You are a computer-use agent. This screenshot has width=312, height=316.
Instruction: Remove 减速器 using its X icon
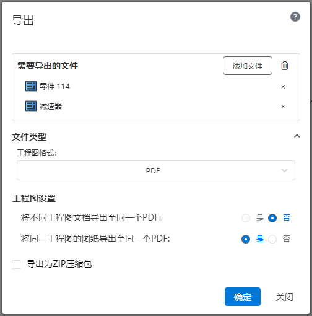pyautogui.click(x=283, y=107)
